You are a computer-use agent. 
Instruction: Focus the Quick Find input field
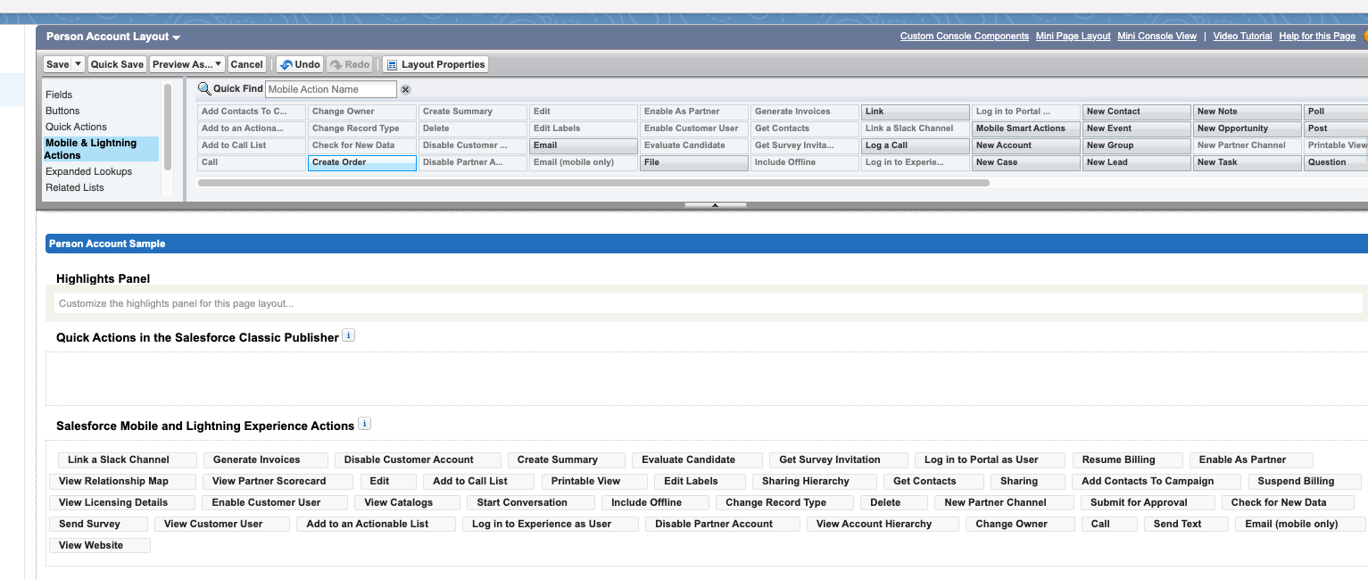(x=330, y=89)
